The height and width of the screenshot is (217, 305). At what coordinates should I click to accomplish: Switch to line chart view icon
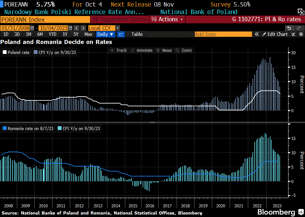point(121,34)
